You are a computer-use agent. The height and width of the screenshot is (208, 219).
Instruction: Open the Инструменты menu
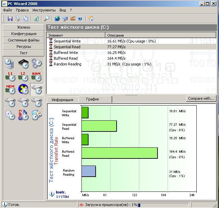(x=44, y=10)
